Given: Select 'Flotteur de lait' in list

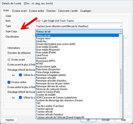Looking at the screenshot, I should click(77, 36).
